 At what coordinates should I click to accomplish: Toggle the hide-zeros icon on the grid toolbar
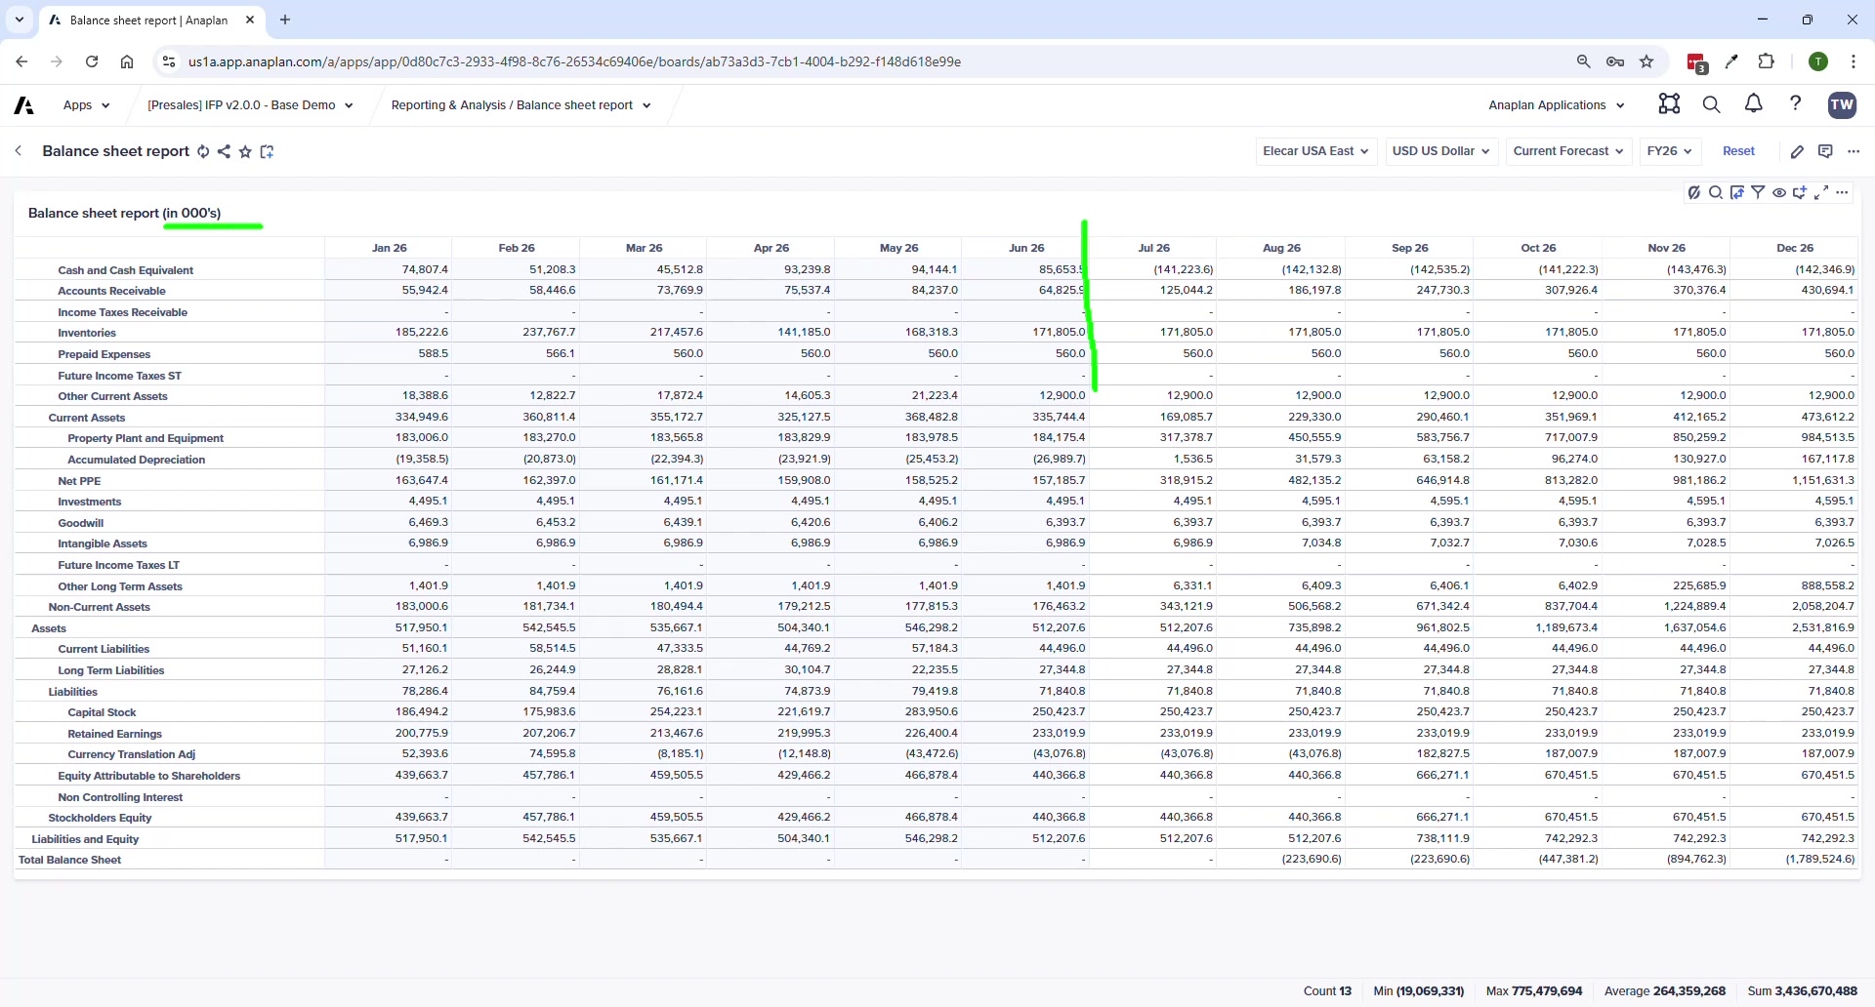click(1694, 192)
